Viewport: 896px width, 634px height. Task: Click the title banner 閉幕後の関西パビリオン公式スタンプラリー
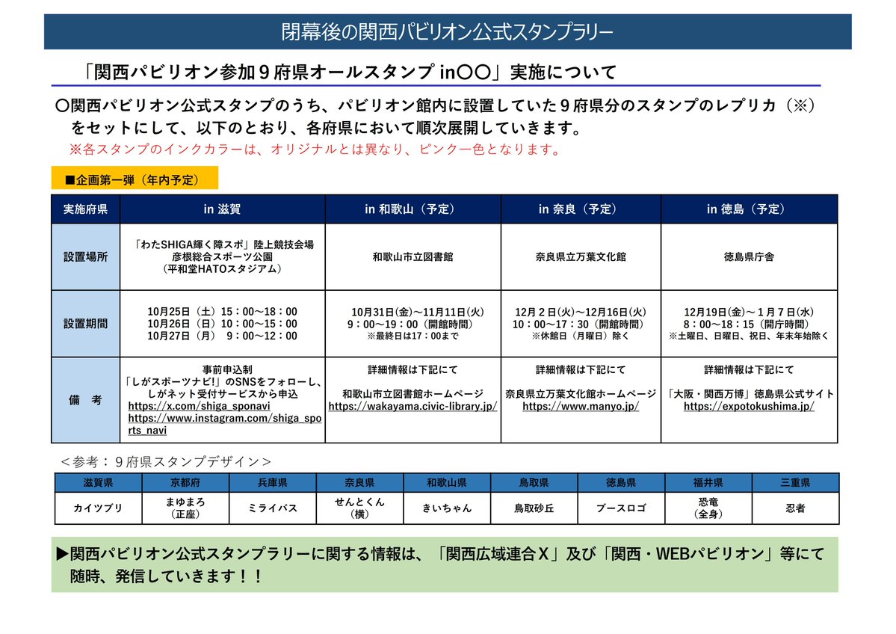coord(448,31)
